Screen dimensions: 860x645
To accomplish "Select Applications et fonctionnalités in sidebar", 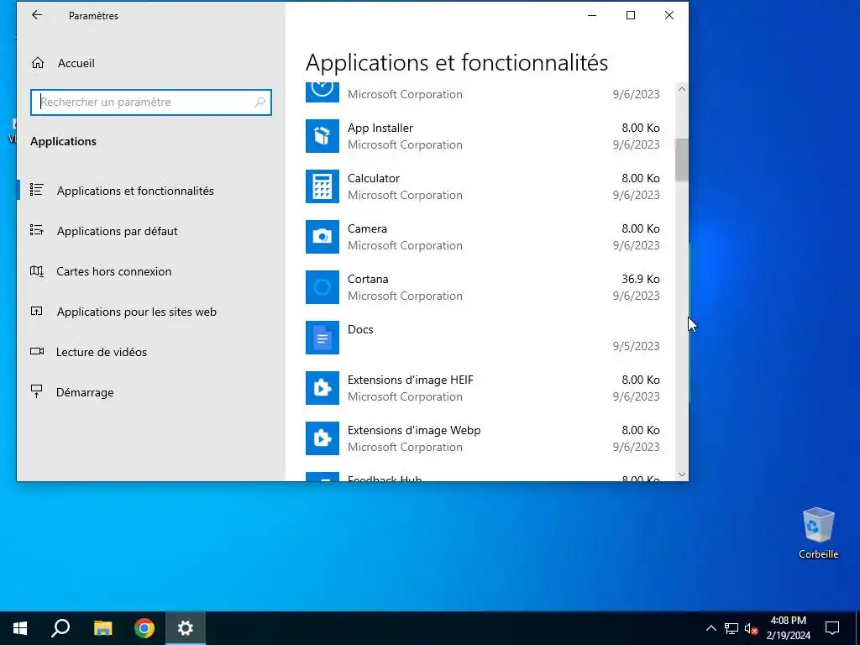I will coord(135,191).
